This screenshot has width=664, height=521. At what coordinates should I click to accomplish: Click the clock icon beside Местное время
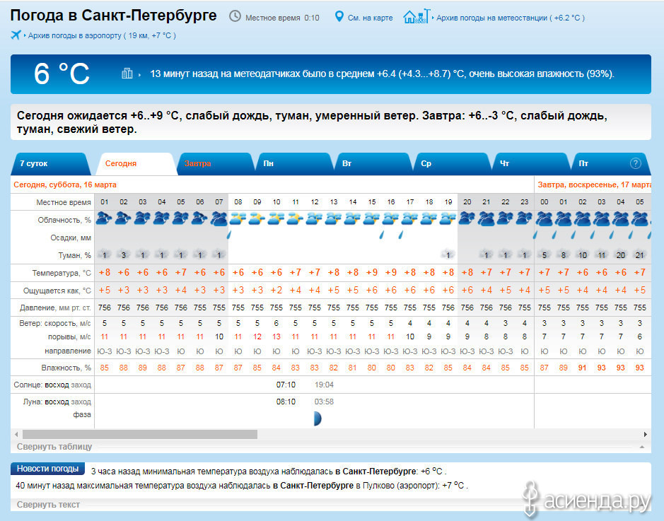[235, 16]
